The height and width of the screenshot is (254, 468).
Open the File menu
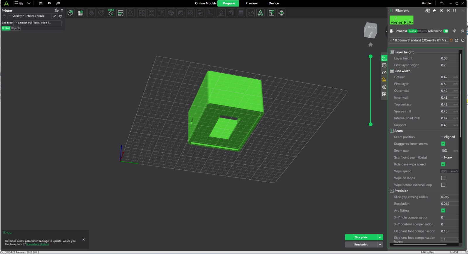click(19, 4)
